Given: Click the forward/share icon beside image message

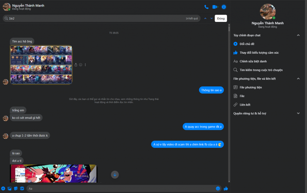Looking at the screenshot, I should [76, 65].
